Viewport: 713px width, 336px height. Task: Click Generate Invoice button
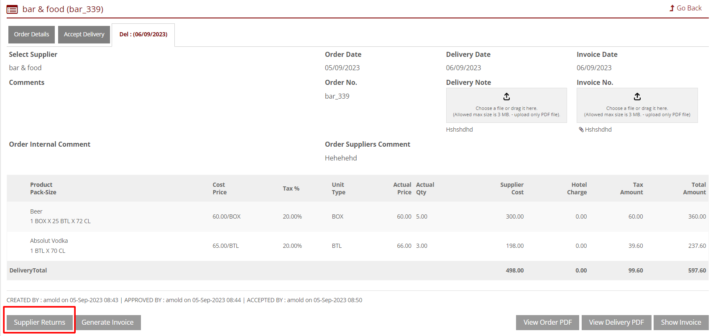point(107,322)
